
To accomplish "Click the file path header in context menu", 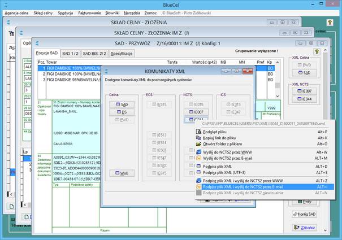I will (x=263, y=124).
